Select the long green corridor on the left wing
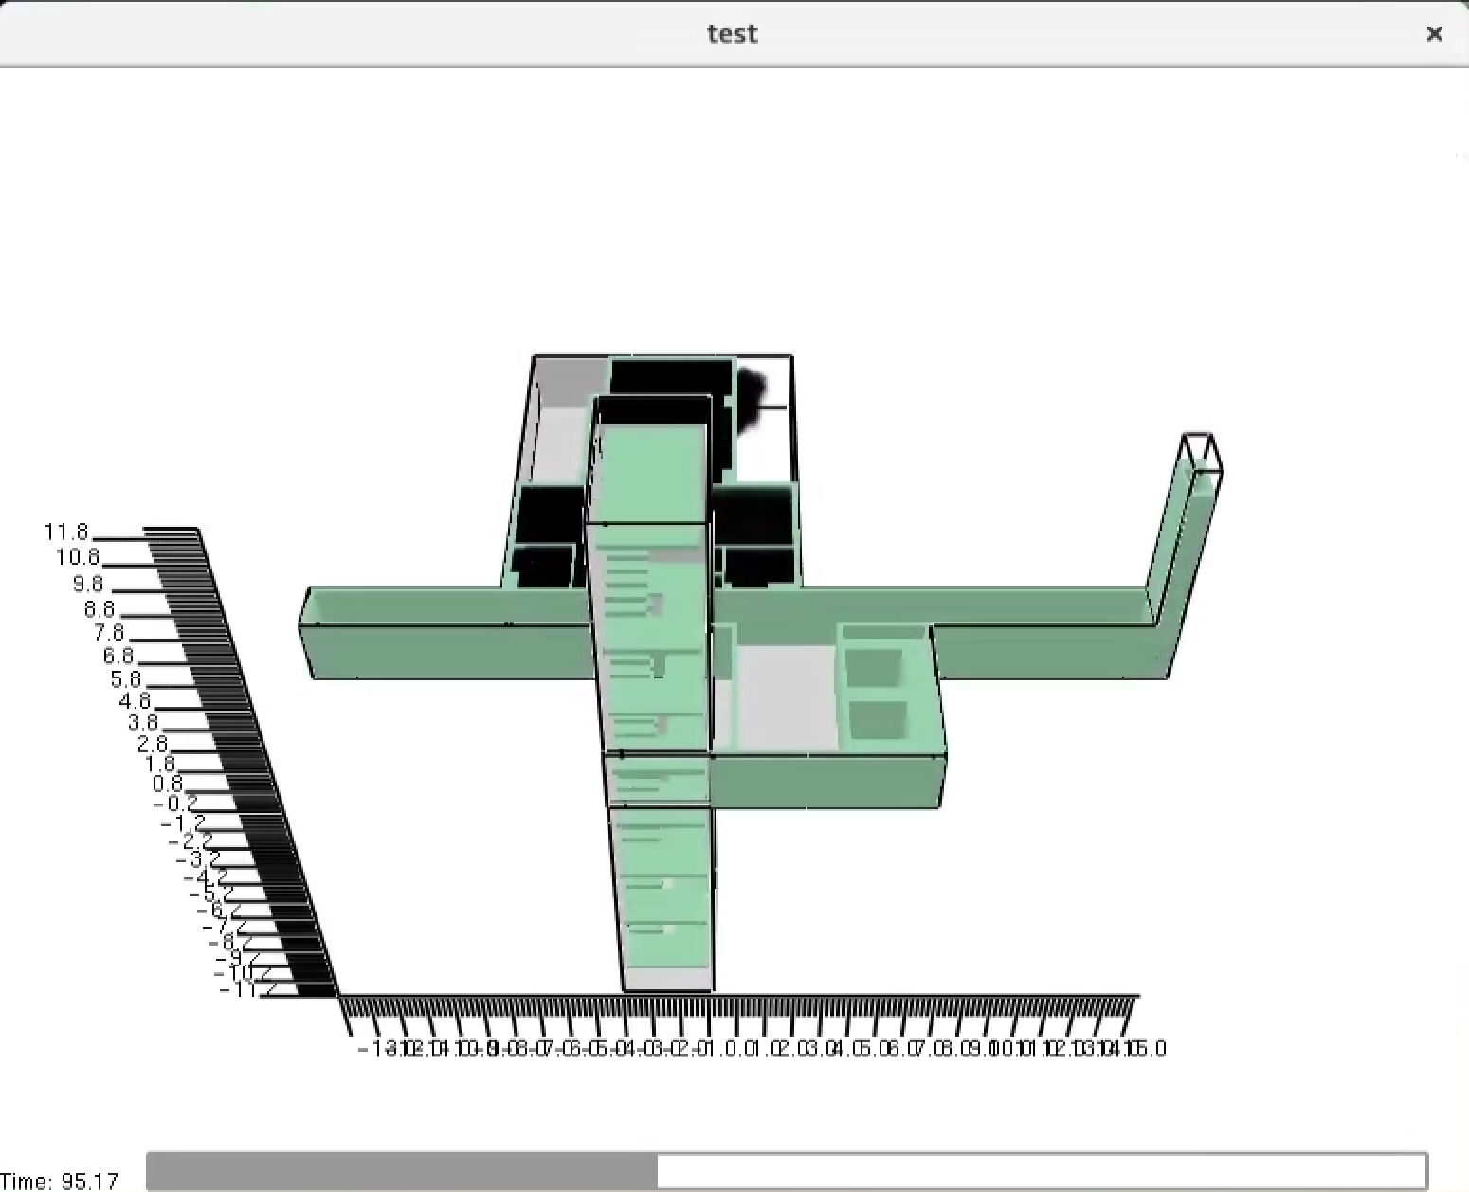 (x=426, y=635)
